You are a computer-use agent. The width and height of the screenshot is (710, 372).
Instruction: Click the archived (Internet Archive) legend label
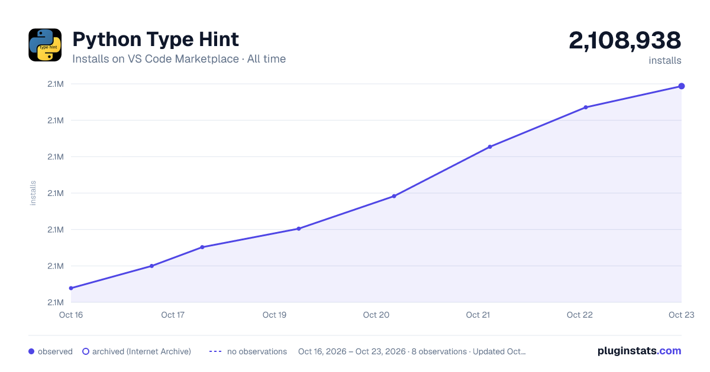click(141, 351)
